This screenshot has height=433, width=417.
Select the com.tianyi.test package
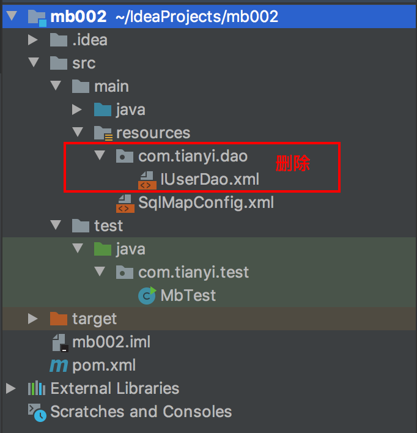pos(193,272)
